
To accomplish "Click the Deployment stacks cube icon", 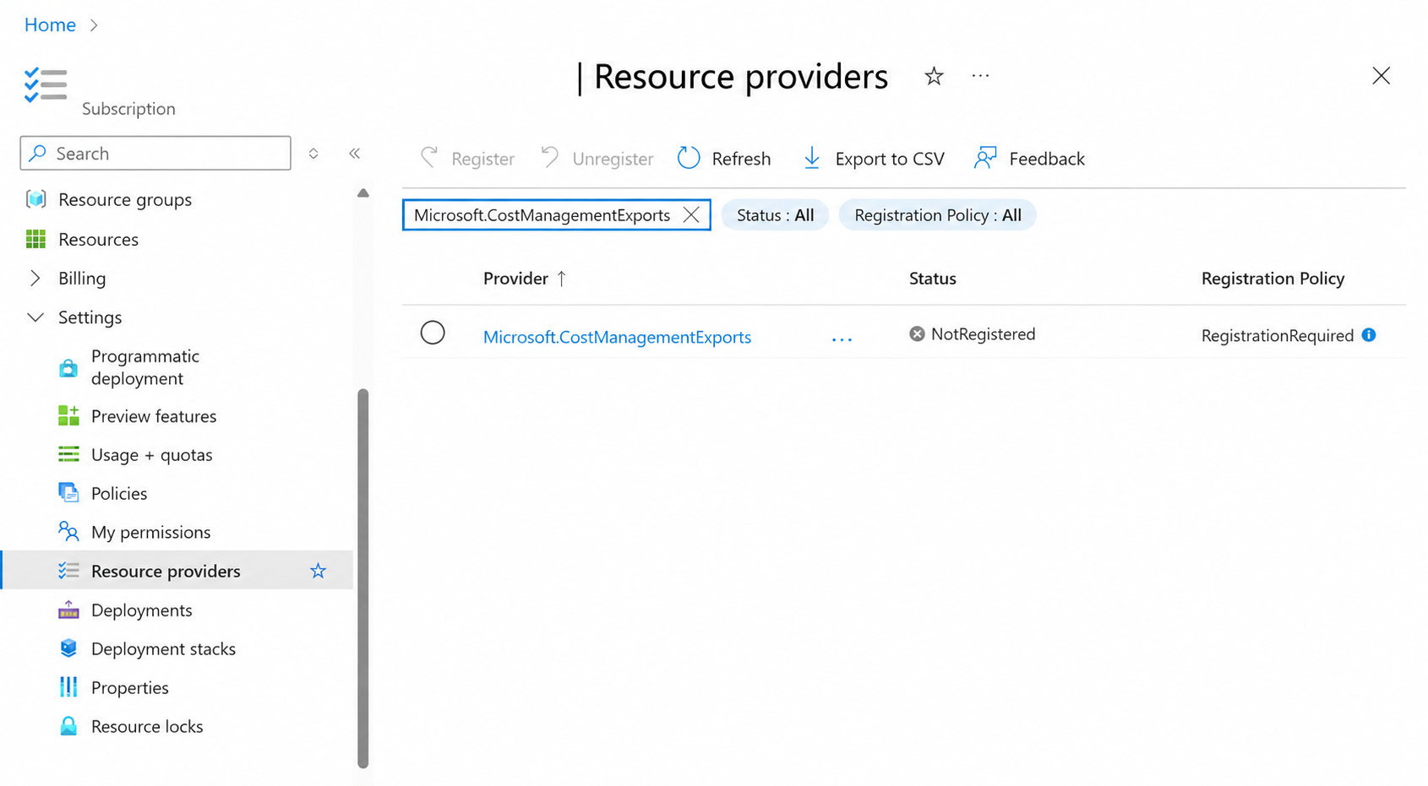I will pyautogui.click(x=68, y=648).
